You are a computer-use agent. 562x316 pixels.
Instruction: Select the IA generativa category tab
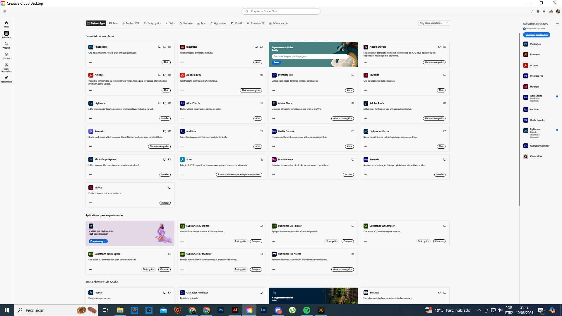click(x=218, y=23)
